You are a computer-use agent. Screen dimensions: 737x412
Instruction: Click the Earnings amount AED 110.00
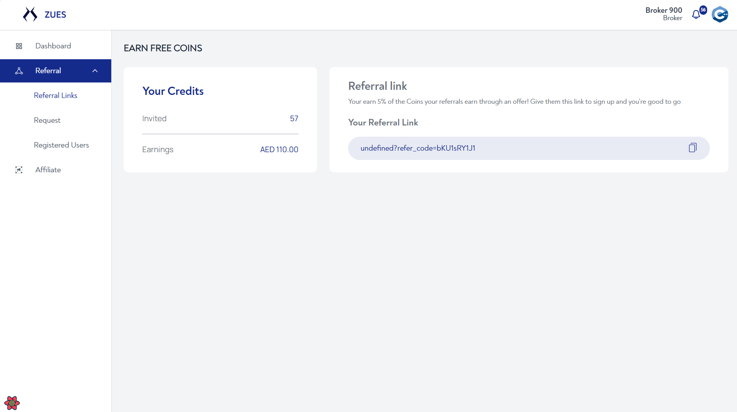click(x=279, y=150)
